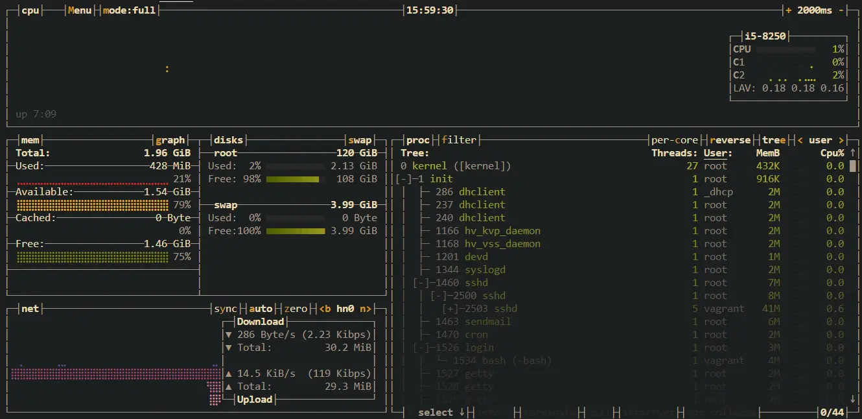Image resolution: width=862 pixels, height=419 pixels.
Task: Click the filter option in proc box
Action: pos(459,140)
